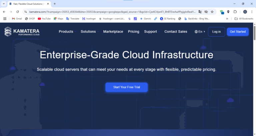256x136 pixels.
Task: Open the Contact Sales menu item
Action: click(x=176, y=32)
